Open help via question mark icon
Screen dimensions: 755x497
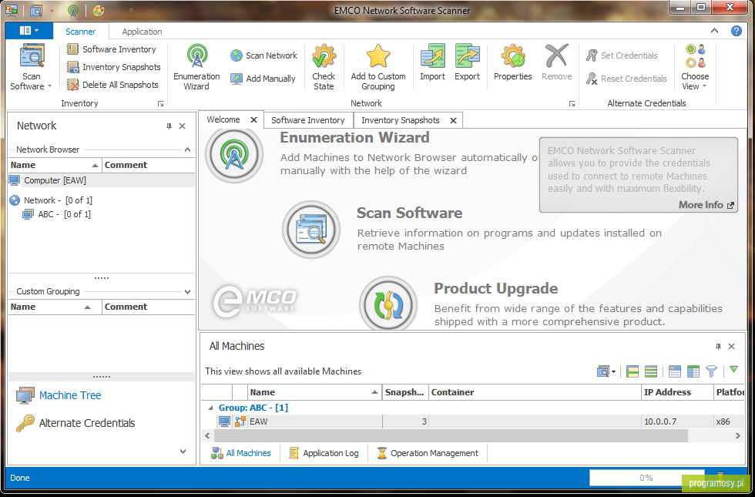(737, 31)
